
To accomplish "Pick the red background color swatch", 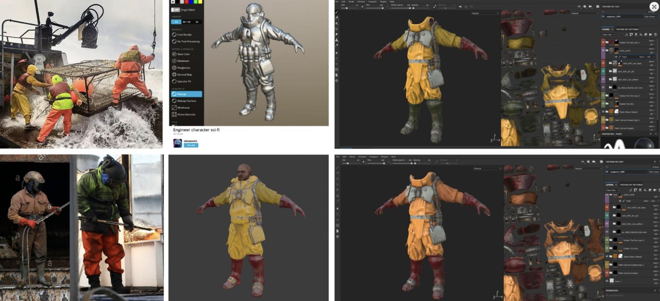I will click(187, 2).
